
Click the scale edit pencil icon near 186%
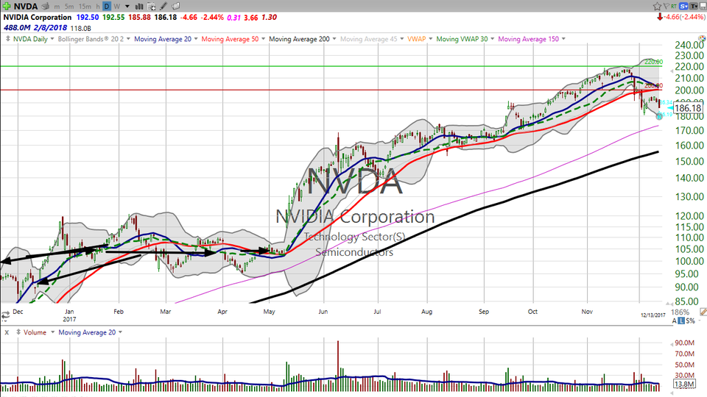pyautogui.click(x=703, y=312)
